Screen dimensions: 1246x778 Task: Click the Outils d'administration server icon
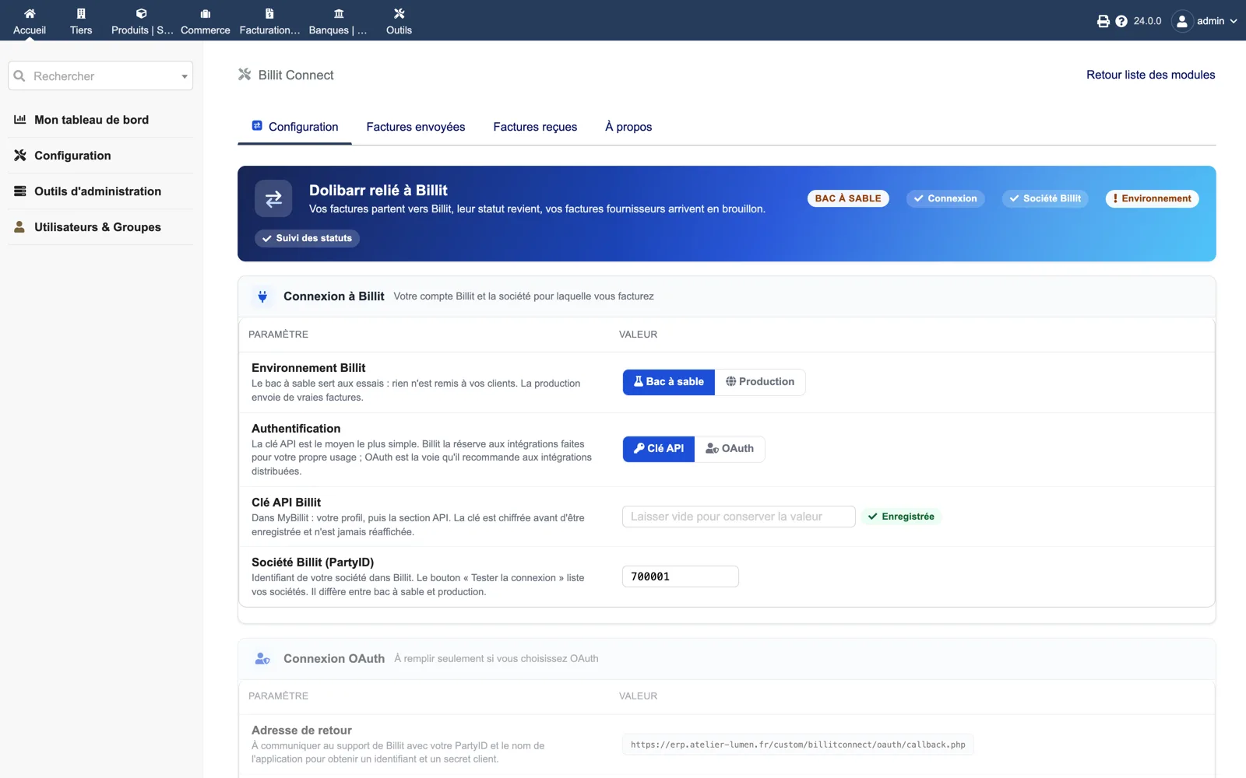coord(20,191)
